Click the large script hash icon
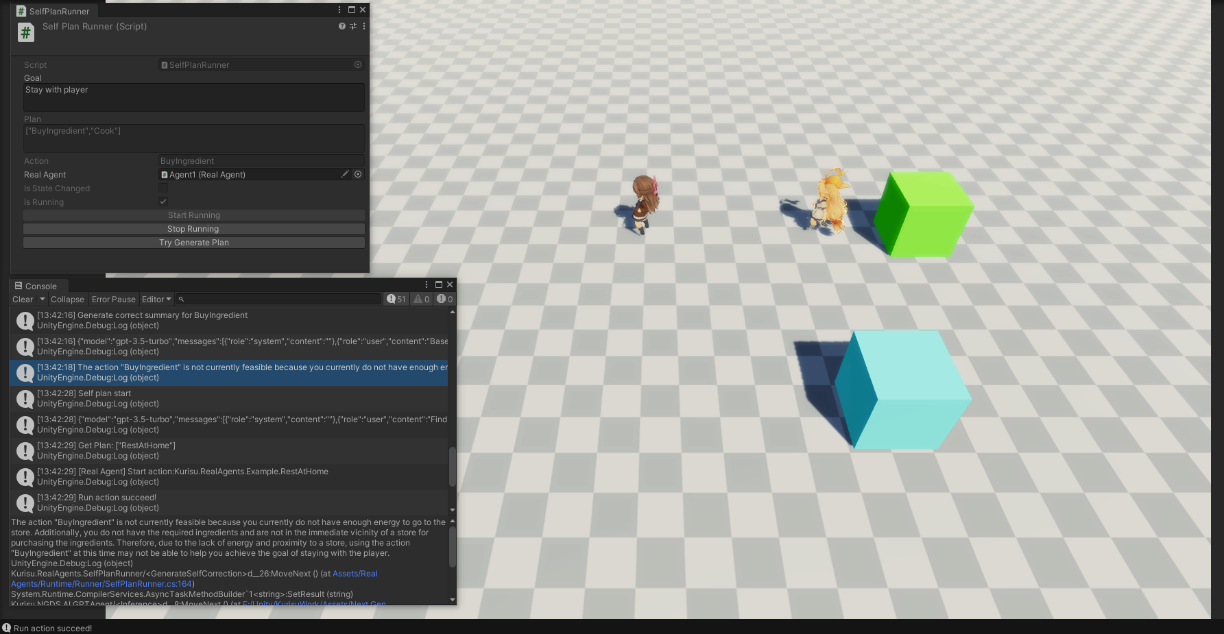The image size is (1224, 634). (x=26, y=32)
